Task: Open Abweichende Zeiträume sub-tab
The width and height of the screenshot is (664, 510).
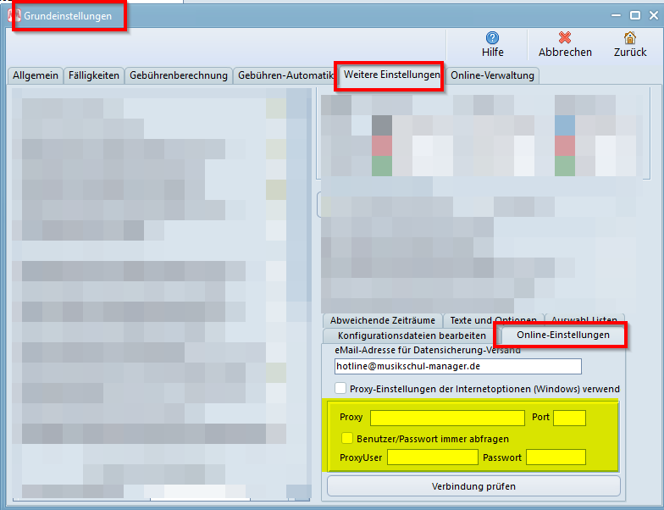Action: (382, 320)
